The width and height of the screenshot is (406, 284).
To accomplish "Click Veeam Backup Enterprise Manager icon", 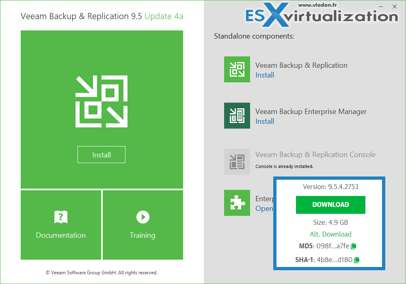I will pyautogui.click(x=237, y=116).
